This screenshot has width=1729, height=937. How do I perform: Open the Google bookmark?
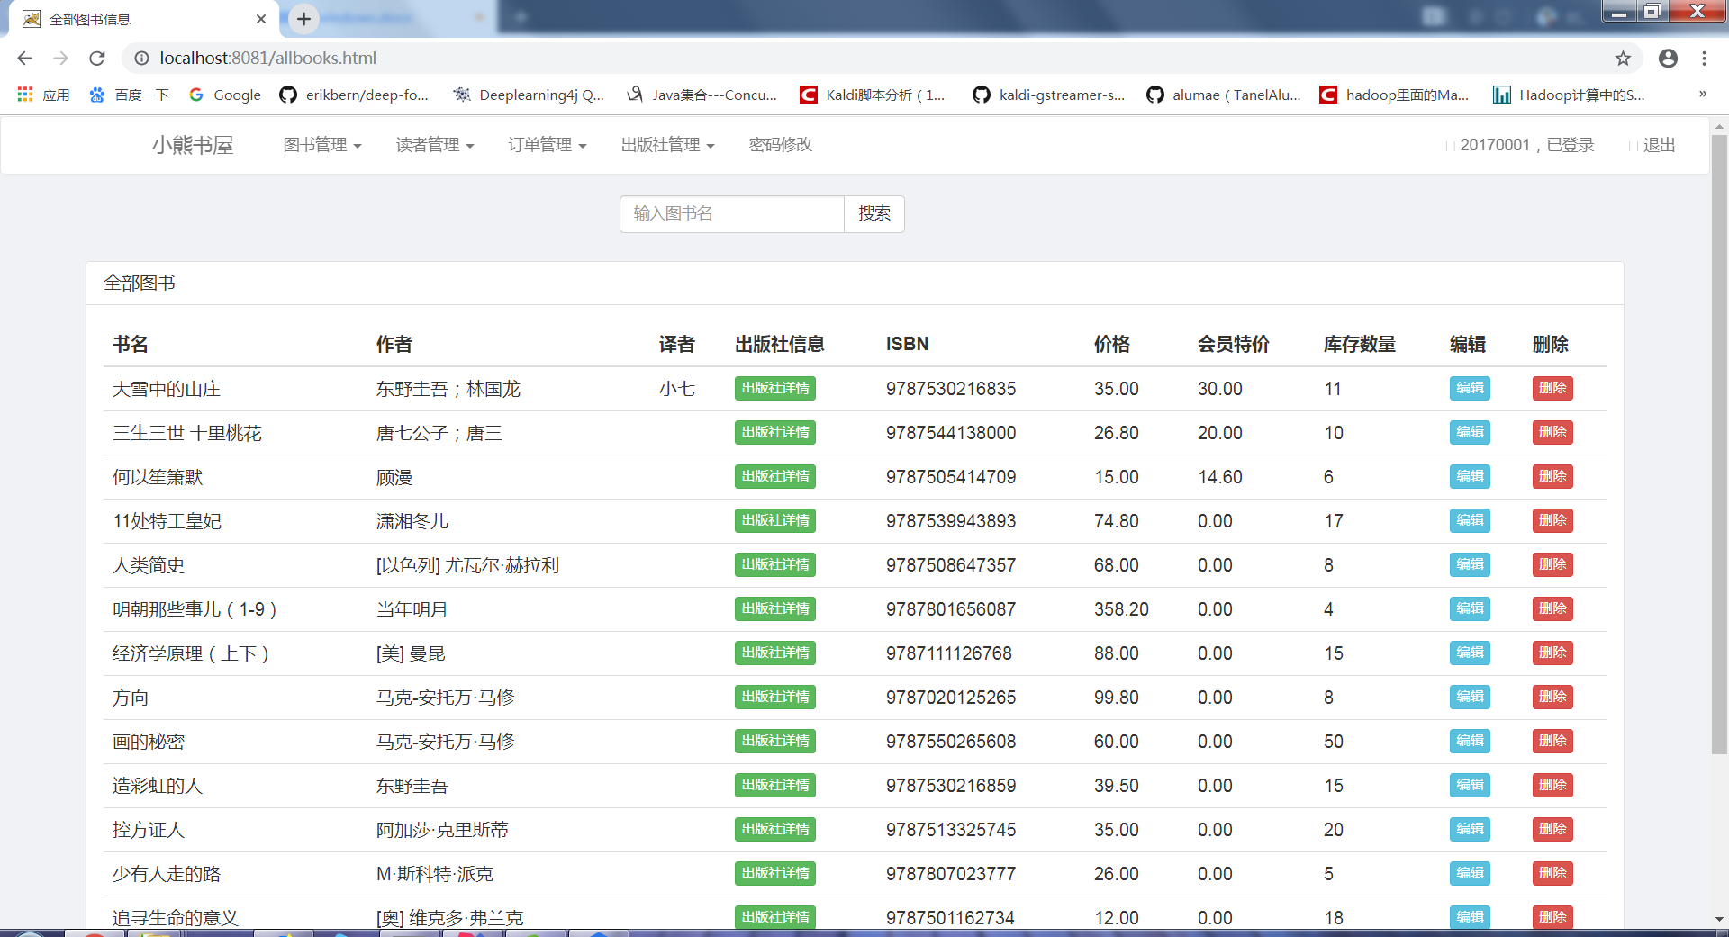(x=225, y=95)
